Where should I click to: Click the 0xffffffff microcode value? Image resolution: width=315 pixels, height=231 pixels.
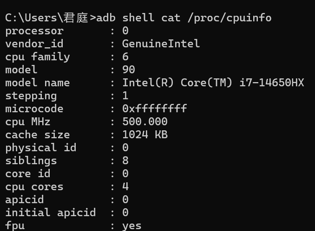point(154,109)
